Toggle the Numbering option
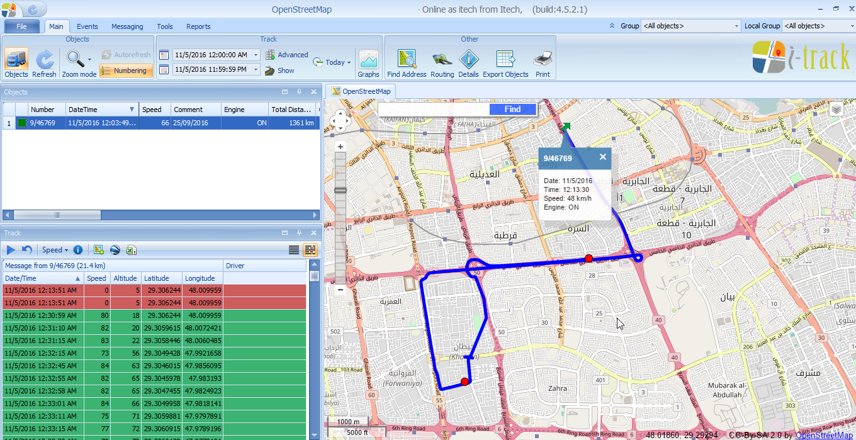Image resolution: width=856 pixels, height=440 pixels. pos(126,71)
